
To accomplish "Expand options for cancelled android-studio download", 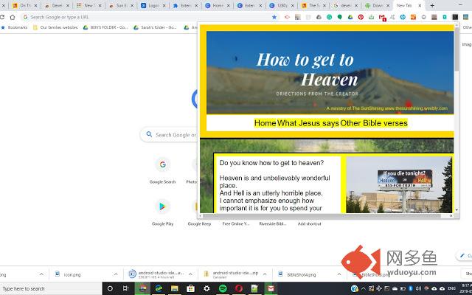I will 265,274.
